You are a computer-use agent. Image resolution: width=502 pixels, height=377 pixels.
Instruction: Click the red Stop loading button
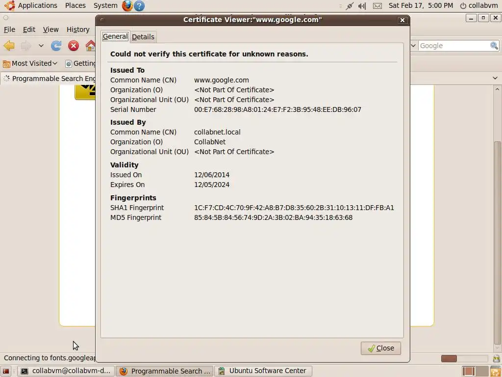click(x=74, y=46)
